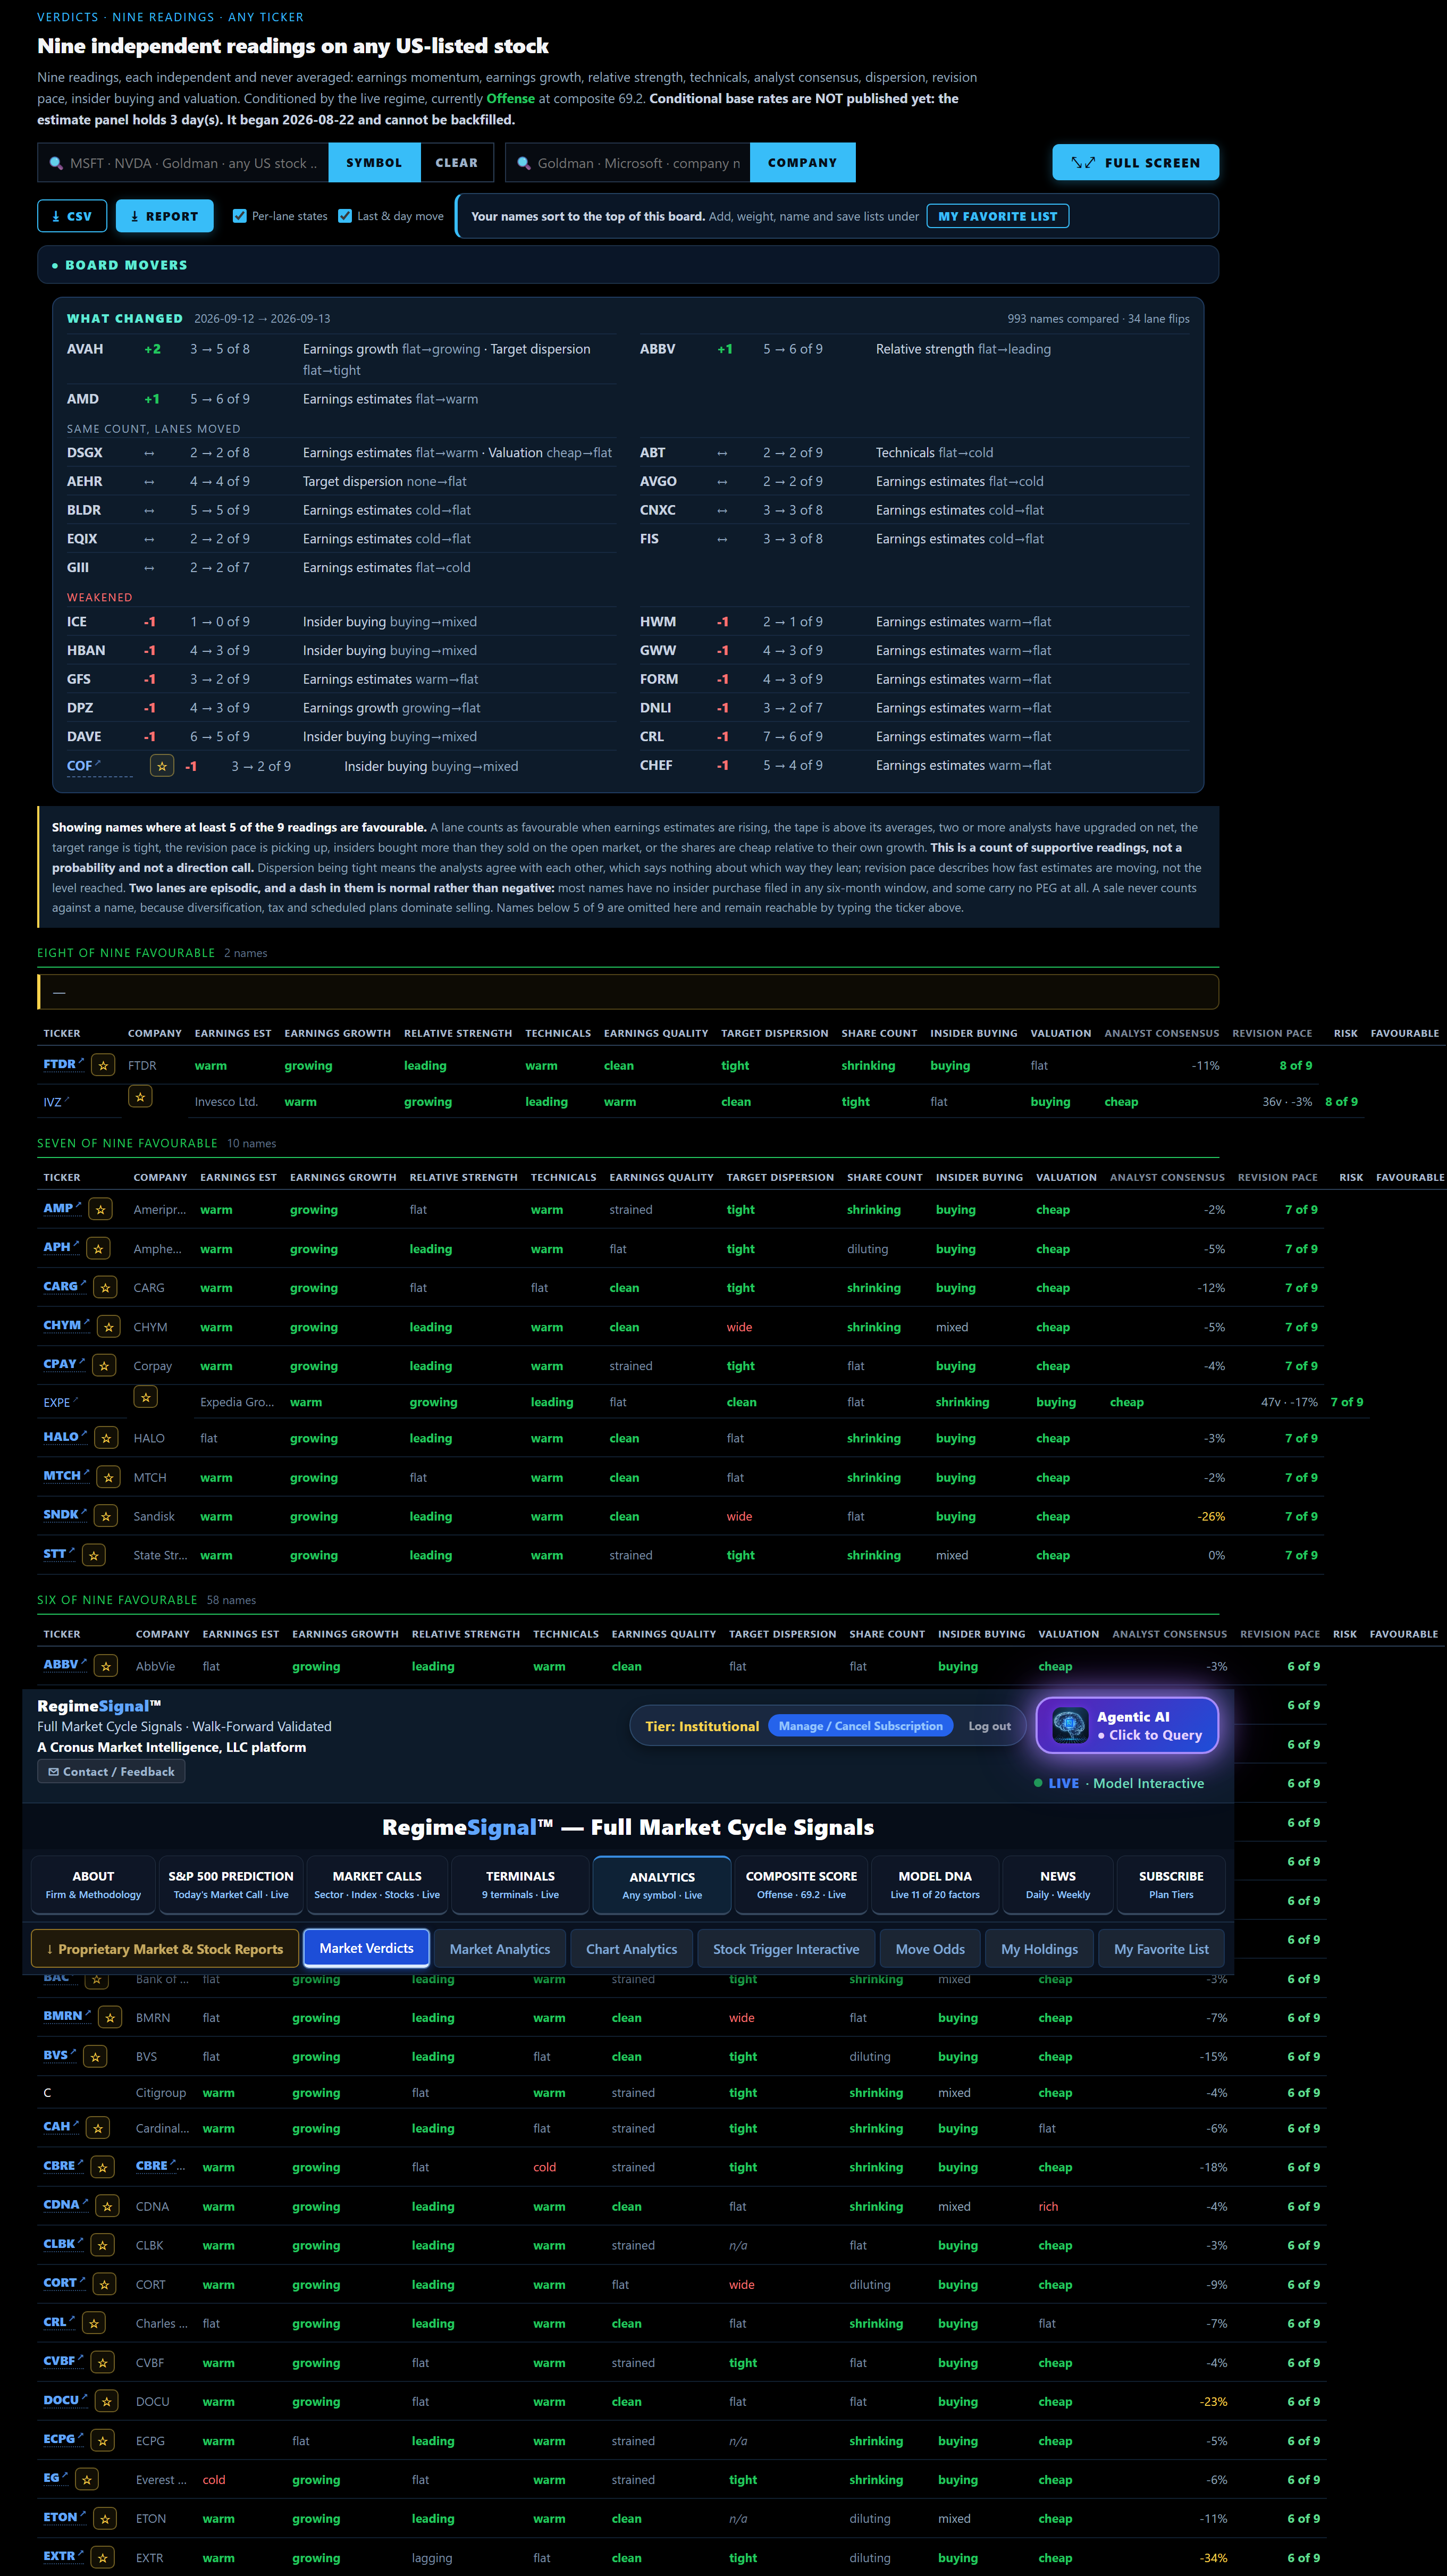Go to the My Holdings sub-tab
This screenshot has width=1447, height=2576.
point(1039,1949)
